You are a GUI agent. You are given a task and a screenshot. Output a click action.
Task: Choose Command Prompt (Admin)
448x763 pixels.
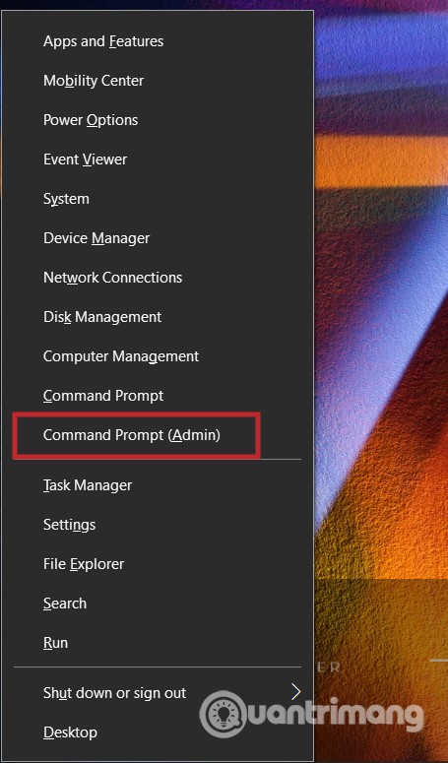(158, 435)
